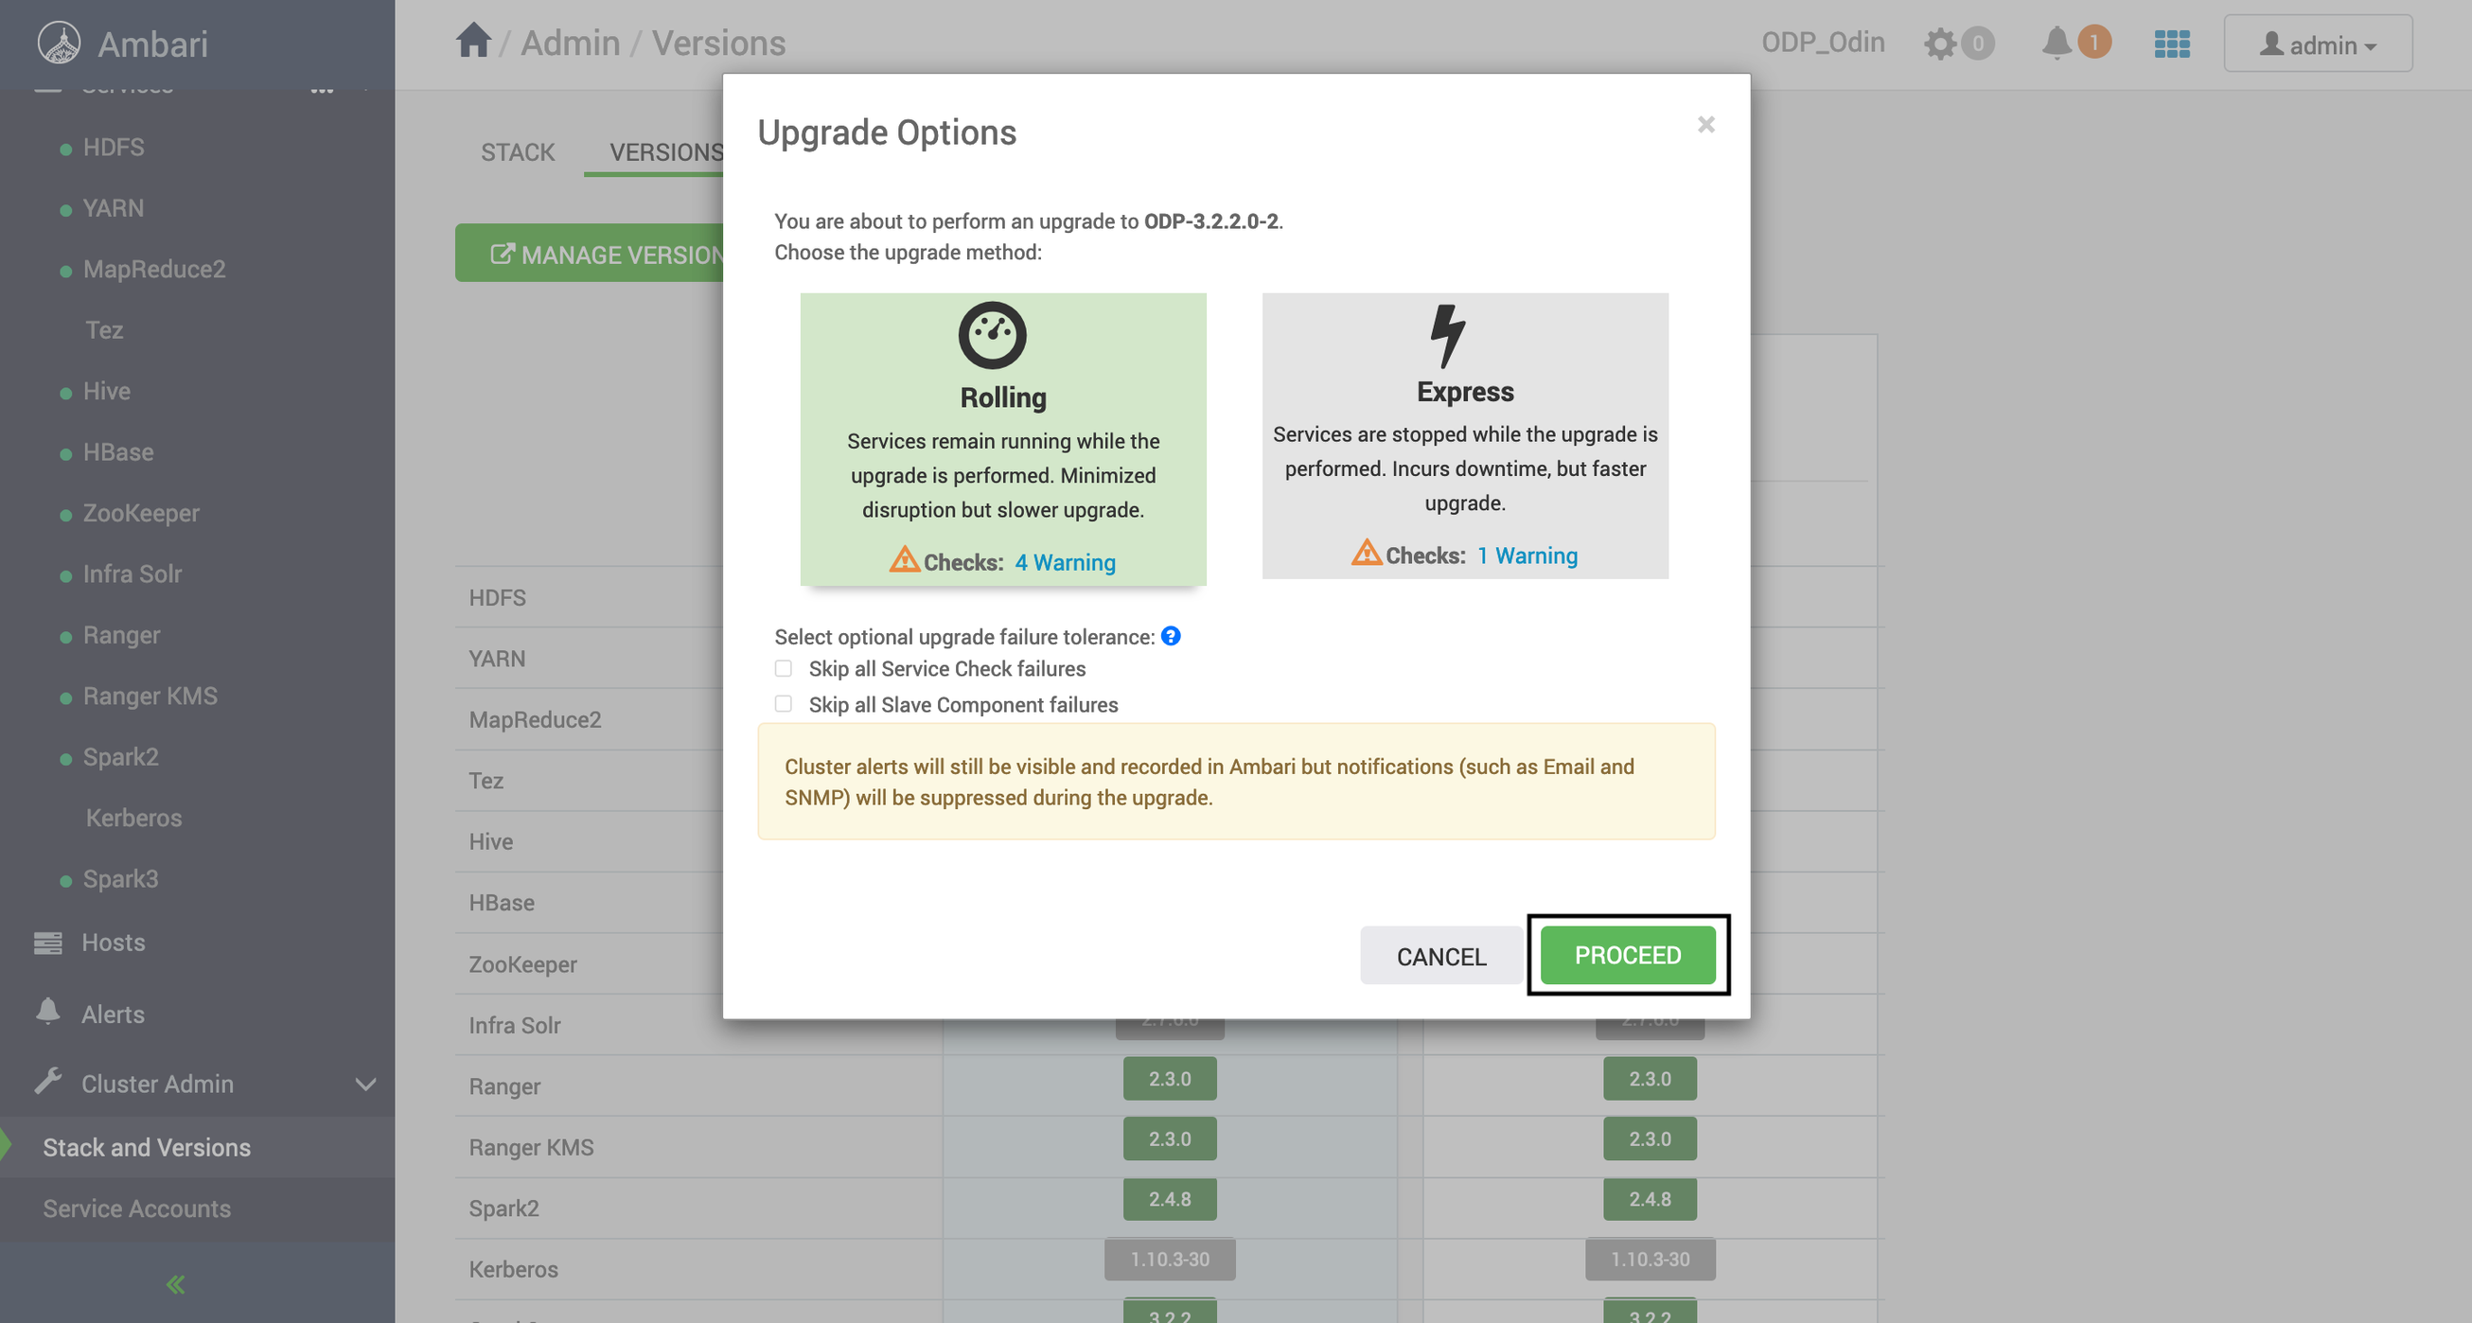2472x1323 pixels.
Task: Enable Skip all Service Check failures
Action: click(x=783, y=668)
